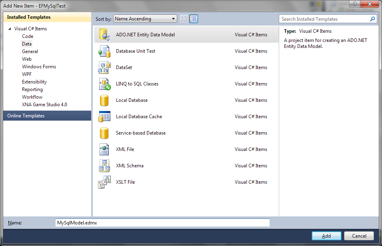This screenshot has width=382, height=246.
Task: Select the ADO.NET Entity Data Model text
Action: click(x=146, y=35)
